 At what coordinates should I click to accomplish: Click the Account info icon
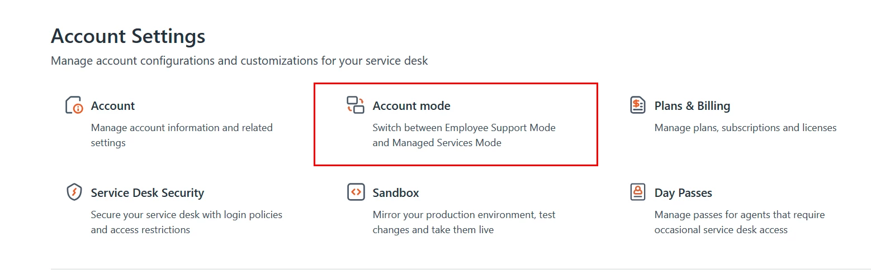[x=74, y=105]
